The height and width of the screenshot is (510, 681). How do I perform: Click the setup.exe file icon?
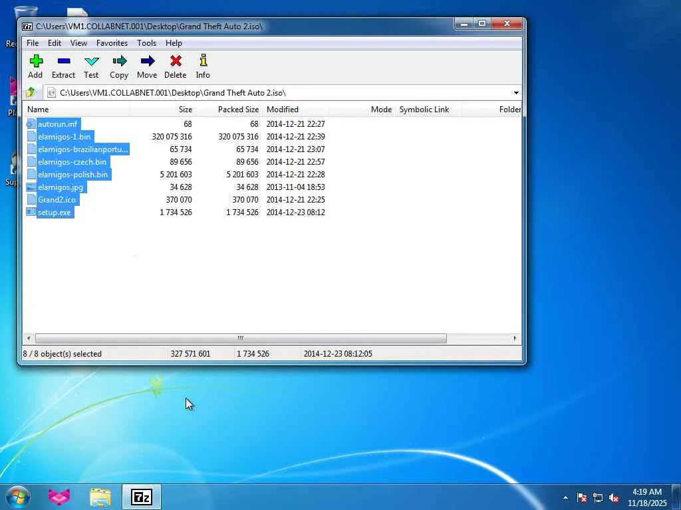[x=31, y=212]
